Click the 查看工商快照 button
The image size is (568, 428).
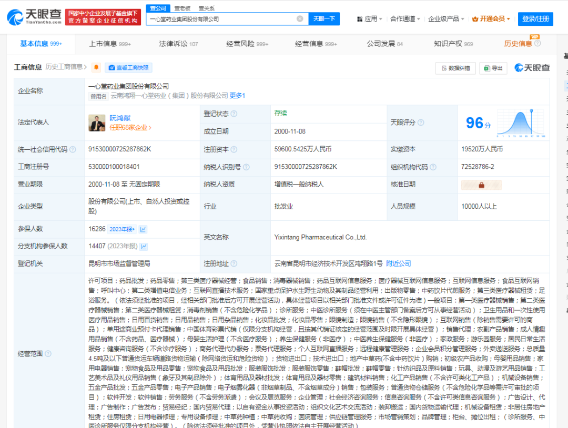coord(129,68)
